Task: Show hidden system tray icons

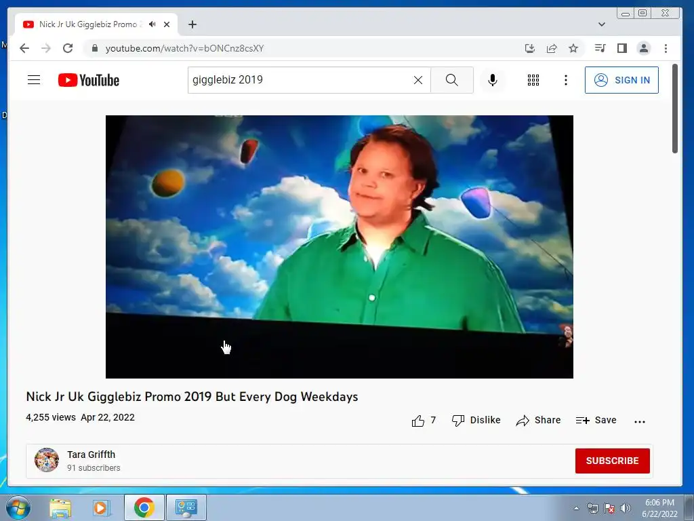Action: pyautogui.click(x=576, y=508)
